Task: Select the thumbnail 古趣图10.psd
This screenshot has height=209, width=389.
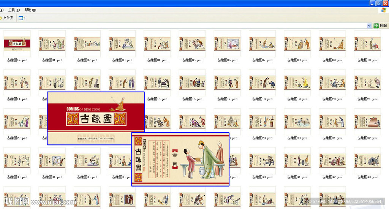Action: pos(367,44)
